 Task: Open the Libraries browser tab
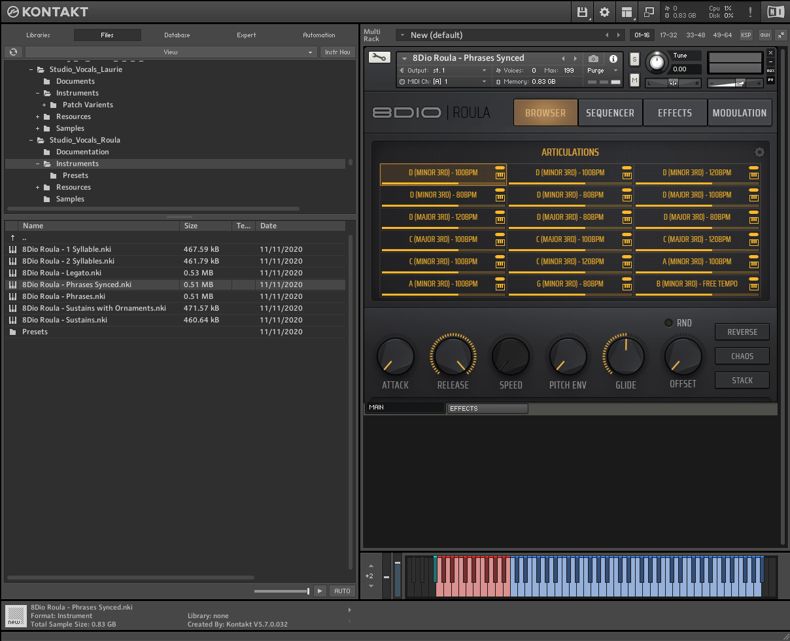[x=38, y=35]
